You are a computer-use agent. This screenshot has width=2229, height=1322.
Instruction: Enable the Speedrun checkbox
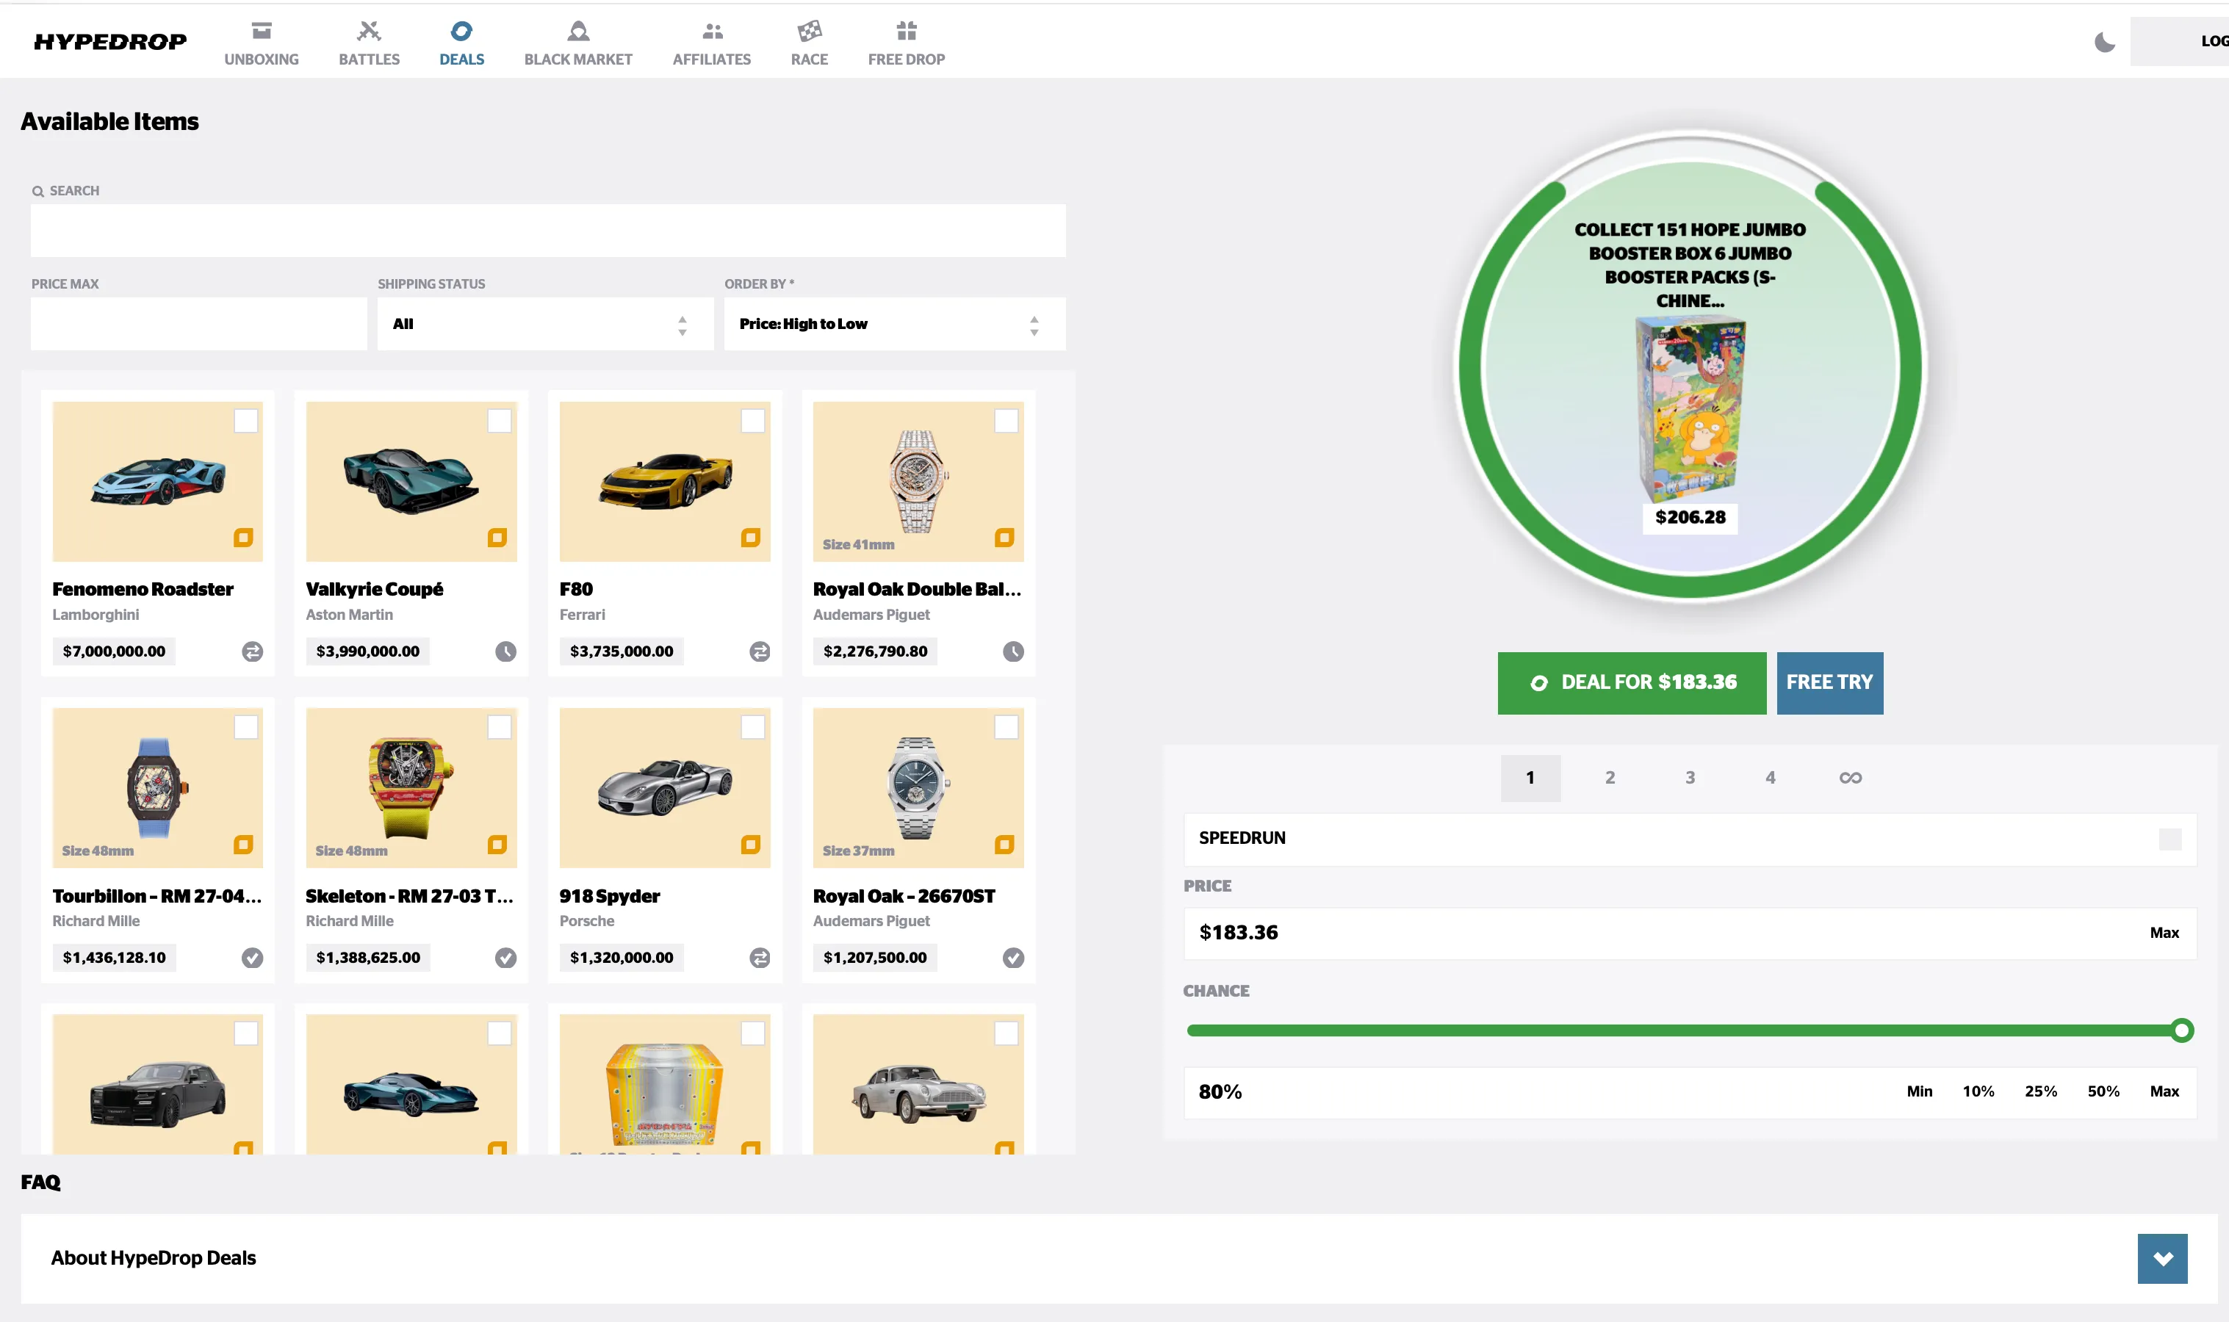coord(2170,839)
